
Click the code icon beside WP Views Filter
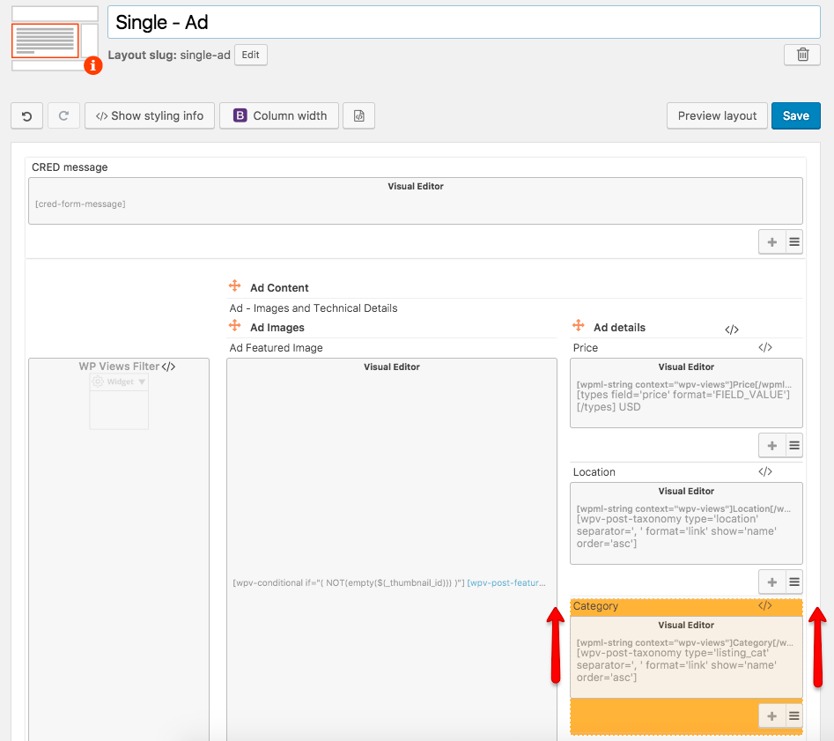pos(168,367)
